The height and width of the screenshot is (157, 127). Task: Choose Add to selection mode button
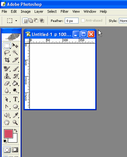[x=30, y=21]
